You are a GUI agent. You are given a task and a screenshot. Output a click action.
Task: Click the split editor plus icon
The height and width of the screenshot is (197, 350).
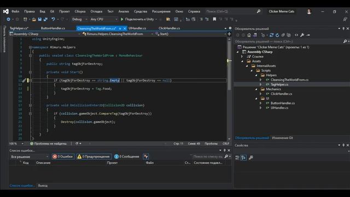[229, 34]
